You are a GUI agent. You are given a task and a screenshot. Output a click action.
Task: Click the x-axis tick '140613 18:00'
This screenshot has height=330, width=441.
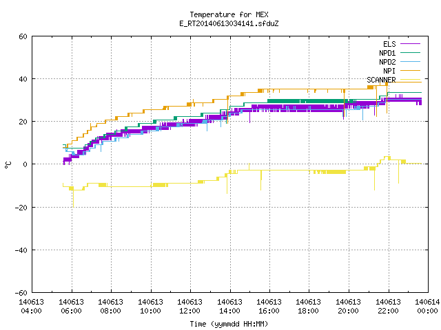pos(309,307)
